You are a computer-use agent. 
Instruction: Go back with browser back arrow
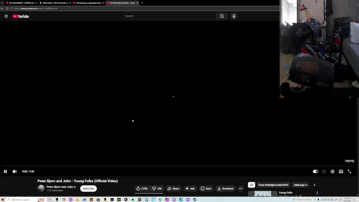(x=2, y=8)
